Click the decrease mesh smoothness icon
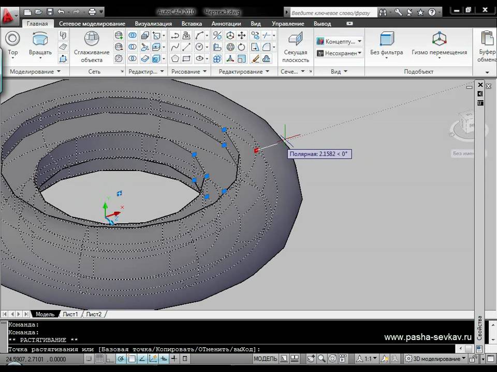The image size is (497, 372). (x=119, y=47)
